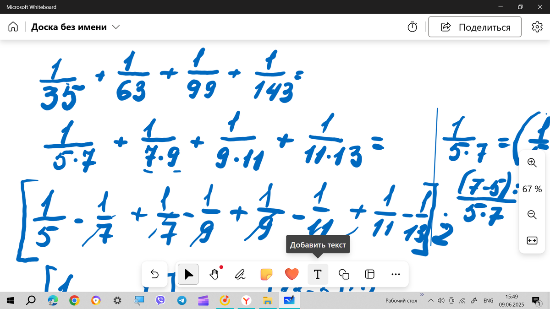The width and height of the screenshot is (550, 309).
Task: Zoom out of the canvas
Action: click(532, 214)
